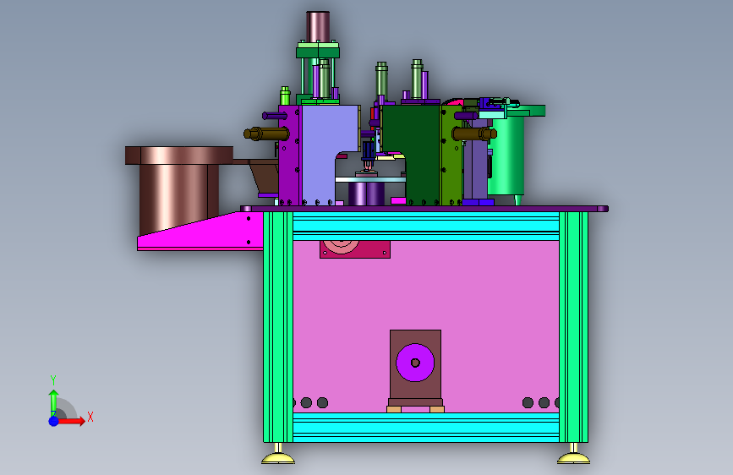The image size is (733, 475).
Task: Select the lower cyan horizontal frame beam
Action: pyautogui.click(x=426, y=428)
